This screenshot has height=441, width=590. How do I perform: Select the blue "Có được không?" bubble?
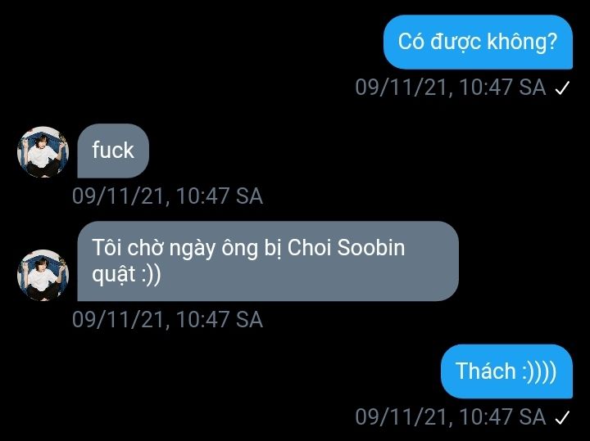click(478, 42)
